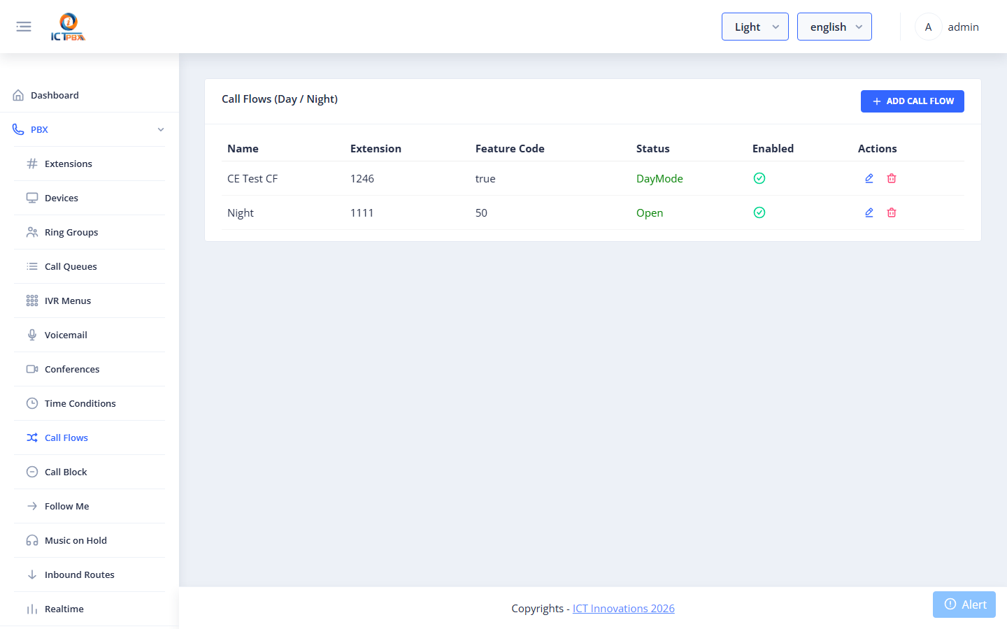Open the Light theme dropdown
1007x629 pixels.
pos(755,27)
